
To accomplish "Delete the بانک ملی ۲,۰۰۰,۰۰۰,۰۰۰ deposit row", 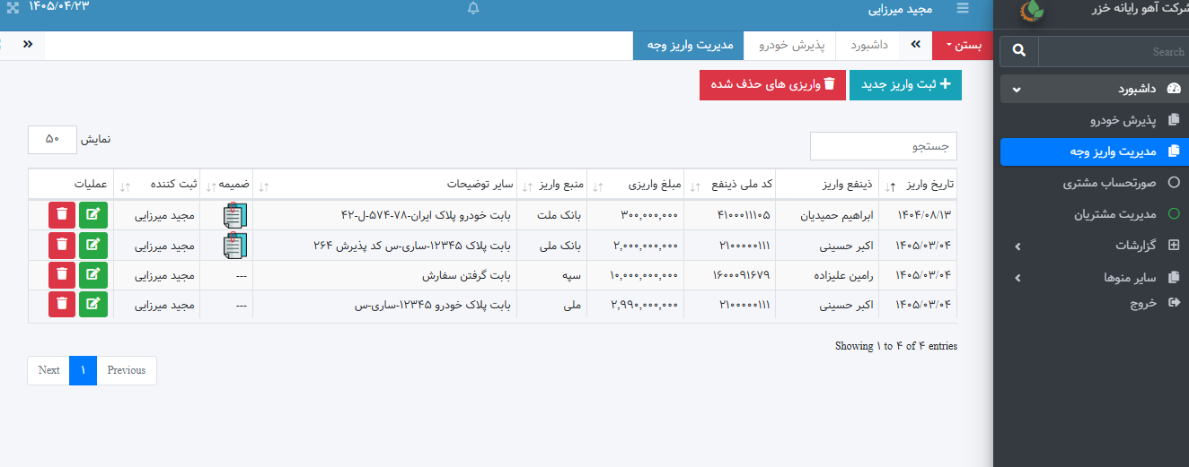I will [x=61, y=245].
